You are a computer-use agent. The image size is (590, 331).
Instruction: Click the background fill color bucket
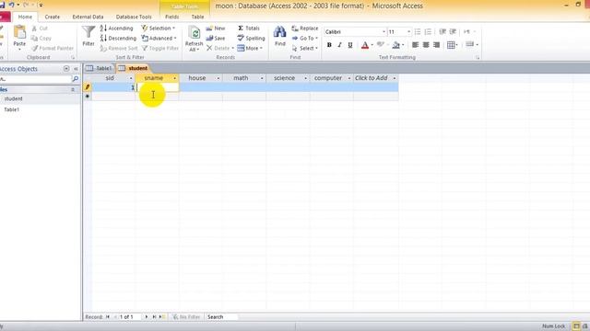click(x=395, y=45)
